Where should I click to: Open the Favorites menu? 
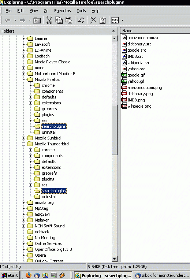pyautogui.click(x=63, y=11)
